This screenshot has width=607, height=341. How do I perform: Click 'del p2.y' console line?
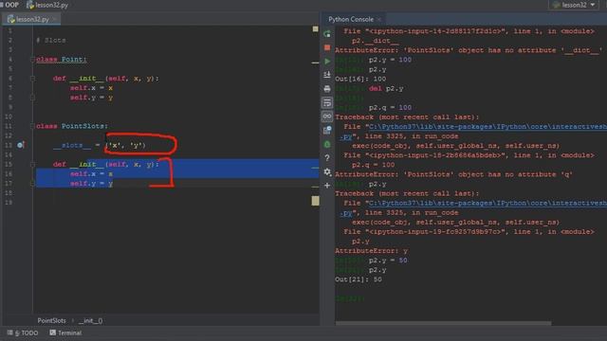[x=386, y=88]
